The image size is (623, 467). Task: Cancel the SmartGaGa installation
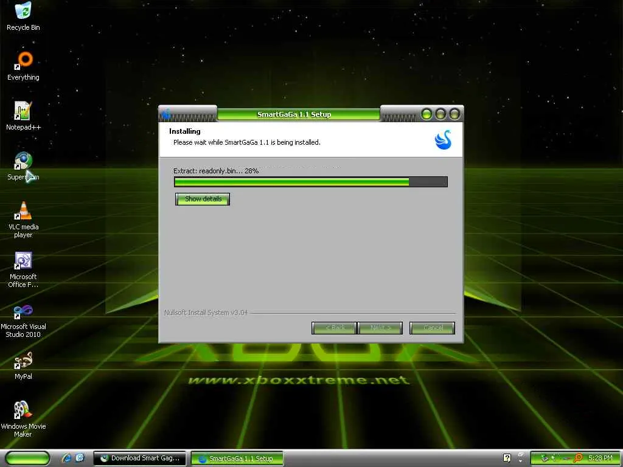coord(433,328)
